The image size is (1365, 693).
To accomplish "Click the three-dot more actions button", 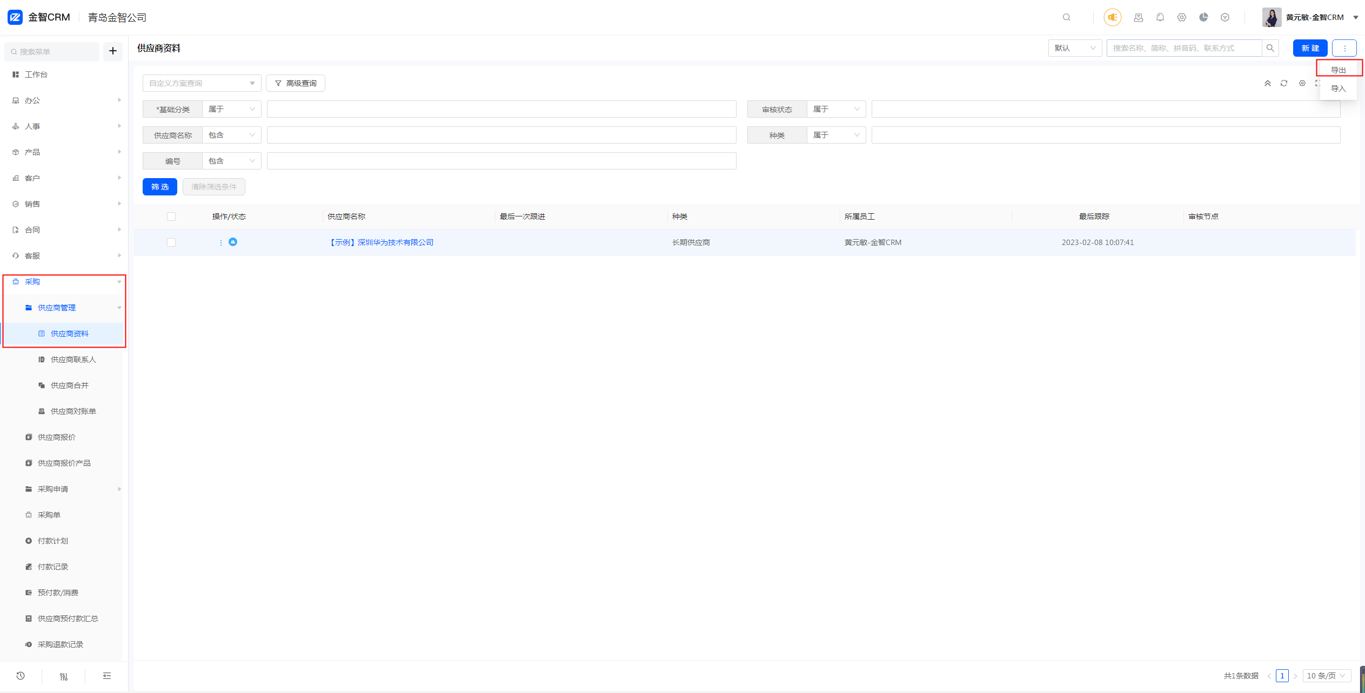I will pos(1344,48).
